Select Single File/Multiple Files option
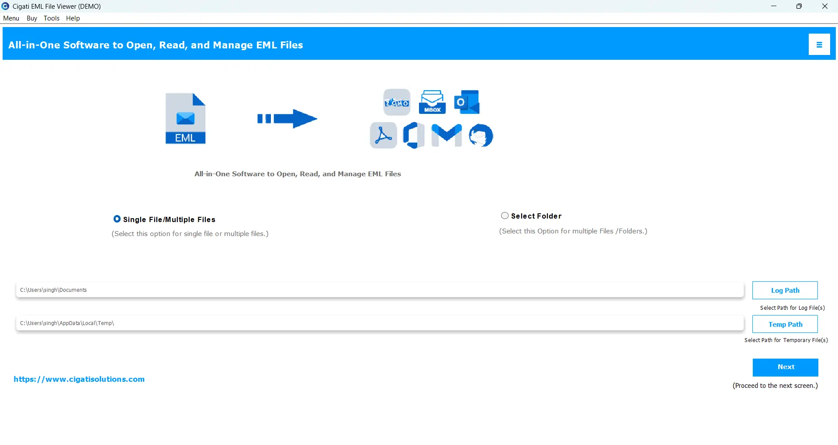Screen dimensions: 838x445 117,219
